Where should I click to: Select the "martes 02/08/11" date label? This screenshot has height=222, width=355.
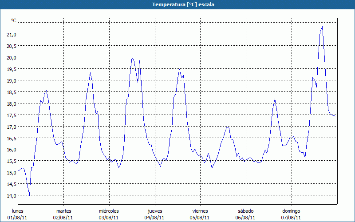click(63, 214)
